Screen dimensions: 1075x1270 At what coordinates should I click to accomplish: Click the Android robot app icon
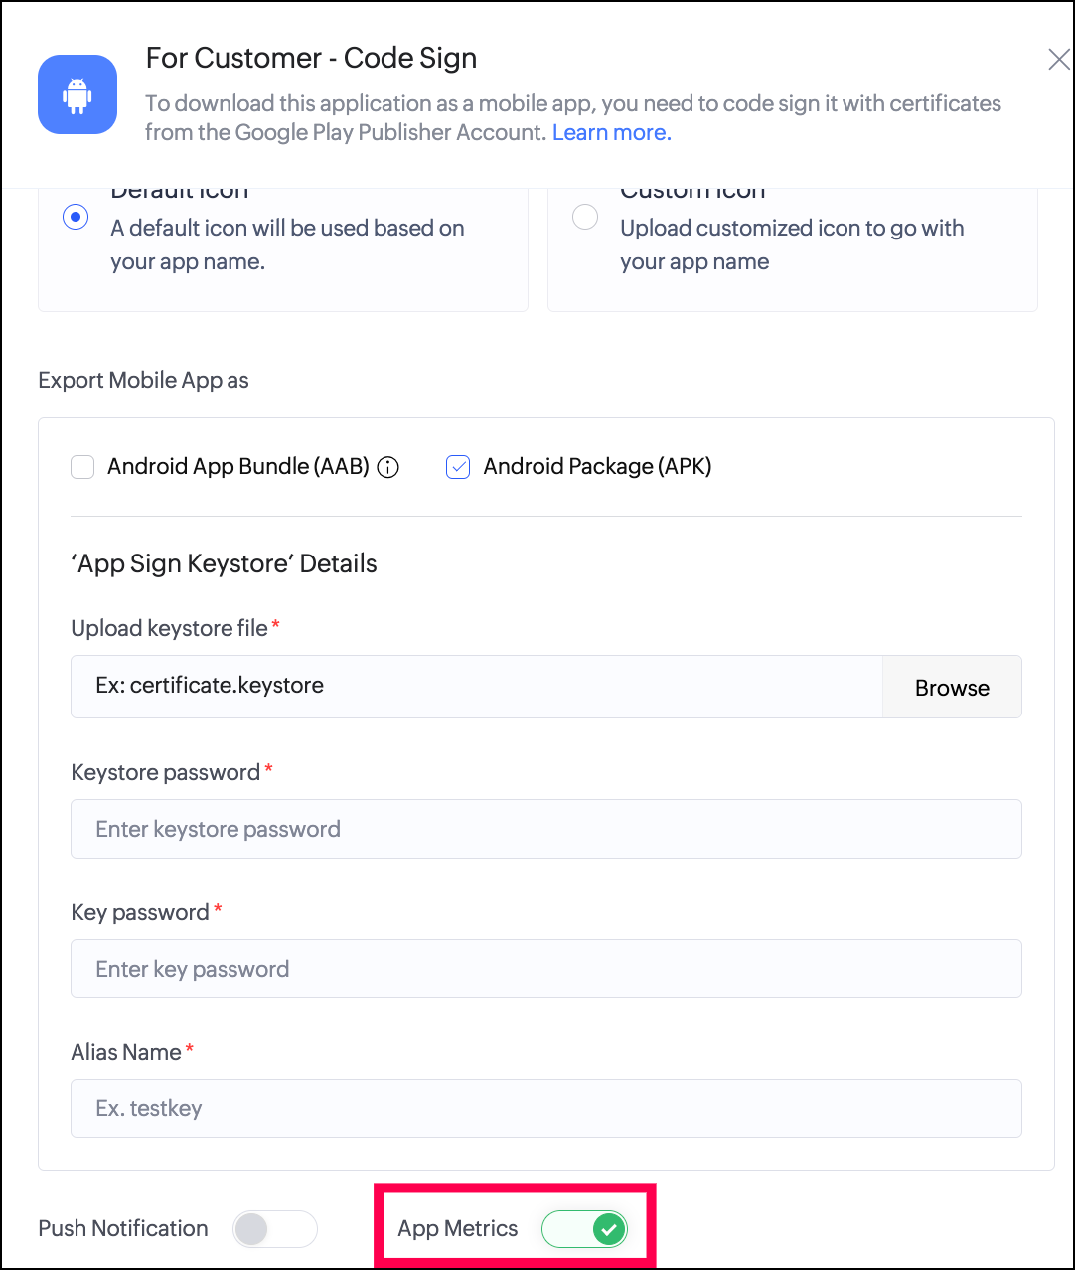pos(77,94)
